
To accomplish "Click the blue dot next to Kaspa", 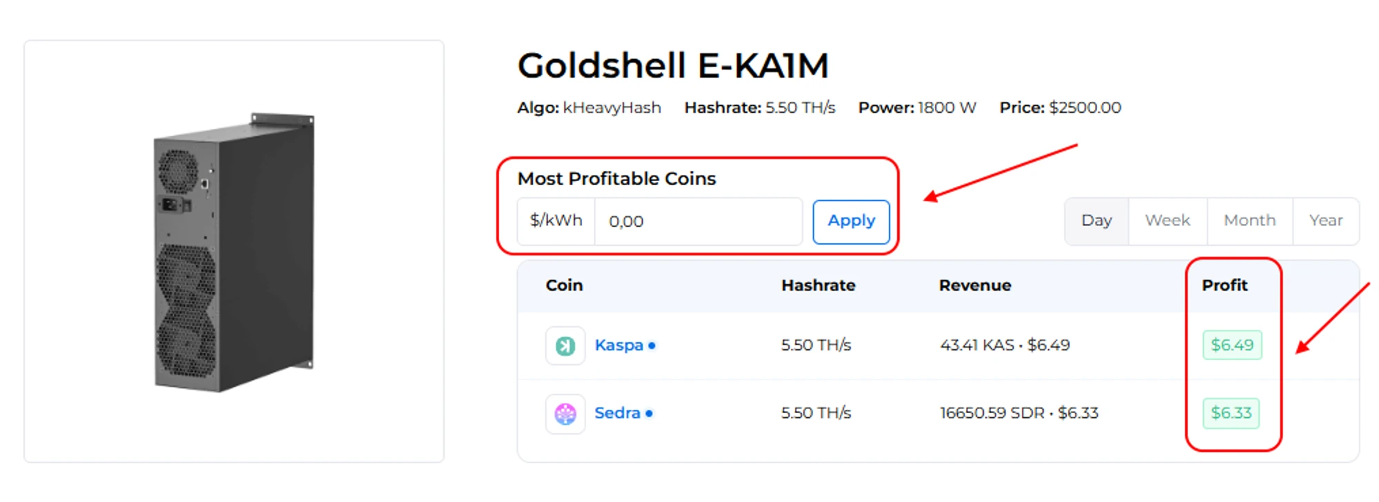I will [x=652, y=346].
